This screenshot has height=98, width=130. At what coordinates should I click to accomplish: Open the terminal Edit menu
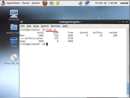[29, 26]
